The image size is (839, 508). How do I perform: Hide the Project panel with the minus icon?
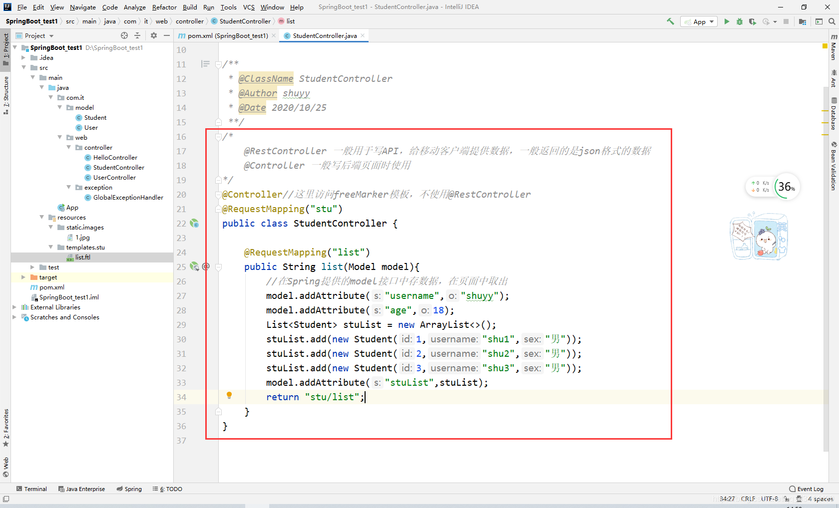167,35
